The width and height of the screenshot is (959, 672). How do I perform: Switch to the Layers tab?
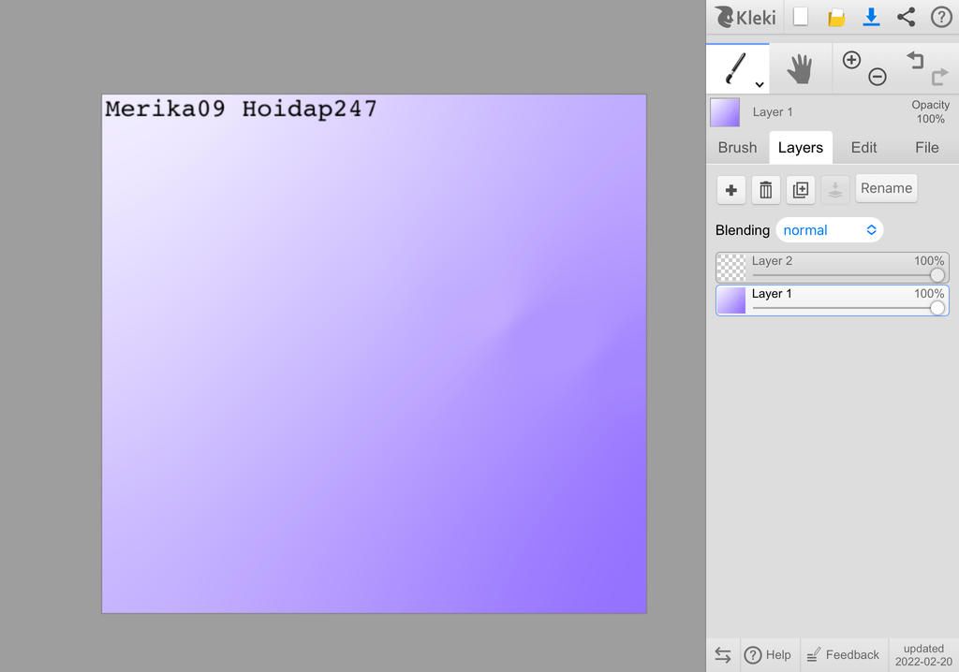[x=800, y=147]
